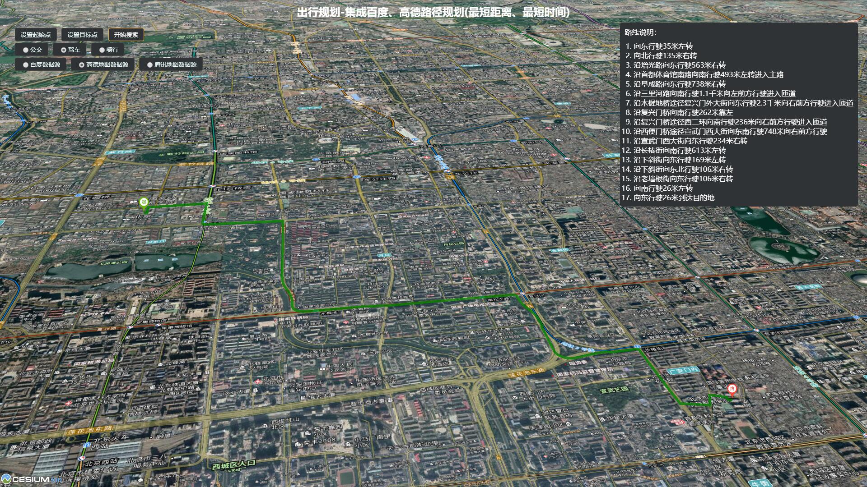867x487 pixels.
Task: Click the 西城区人口 map label
Action: 234,464
